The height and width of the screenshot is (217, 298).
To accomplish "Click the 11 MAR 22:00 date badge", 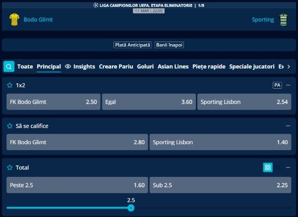I will click(x=149, y=11).
